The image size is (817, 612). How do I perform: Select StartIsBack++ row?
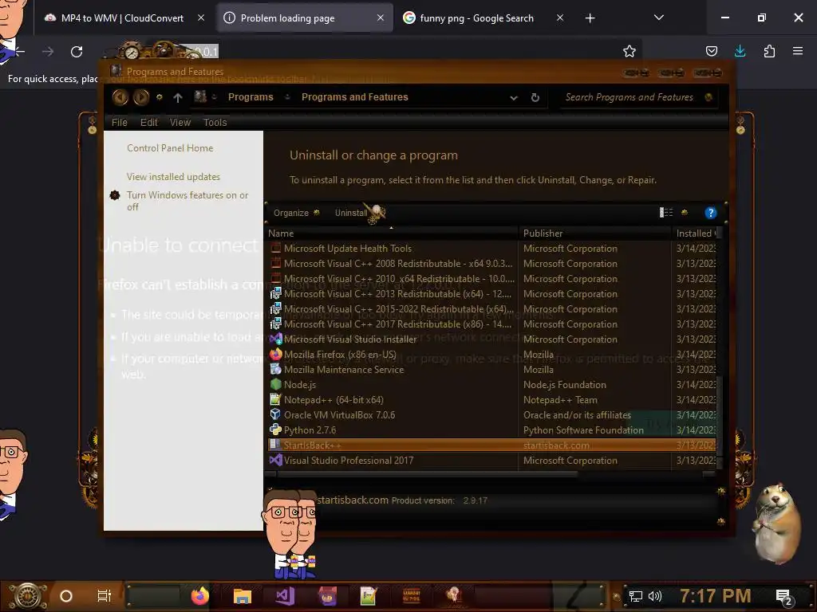pyautogui.click(x=491, y=445)
